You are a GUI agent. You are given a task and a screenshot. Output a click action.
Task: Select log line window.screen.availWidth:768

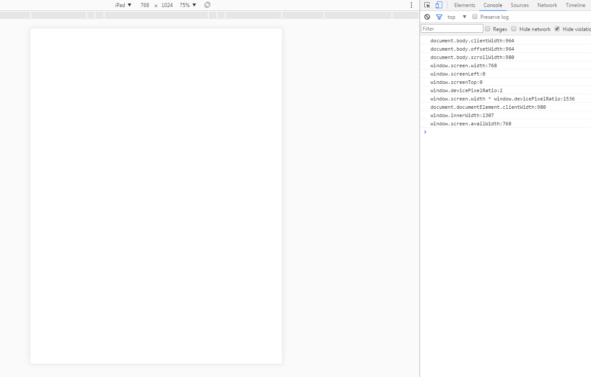[505, 124]
